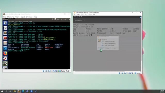Click Windows Start button
165x93 pixels.
click(x=2, y=91)
